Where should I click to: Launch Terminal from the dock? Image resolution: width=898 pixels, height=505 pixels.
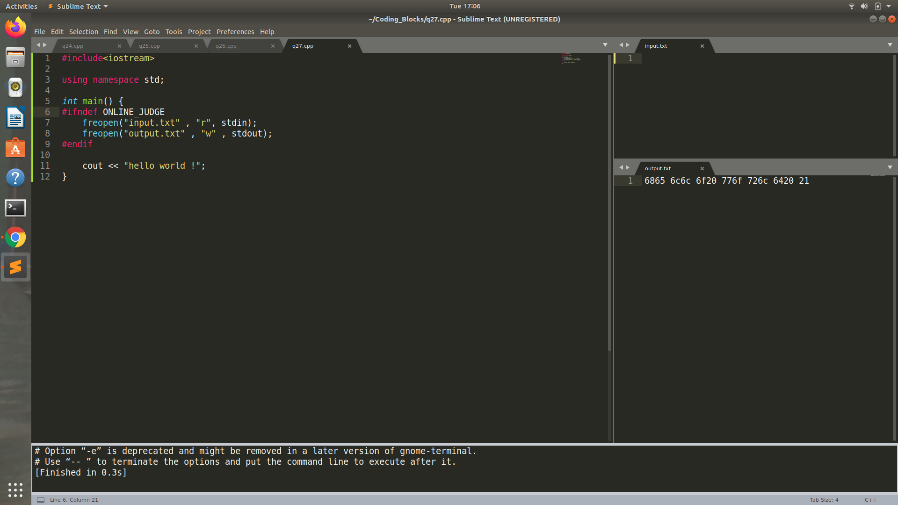[x=15, y=208]
